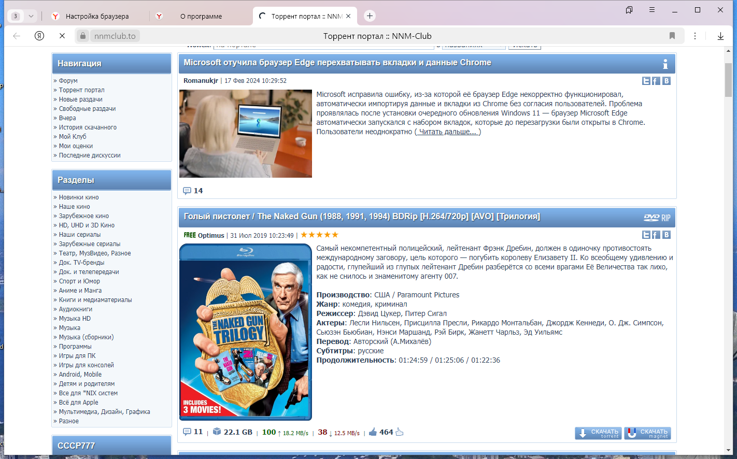Go back using the browser back arrow

click(x=17, y=36)
